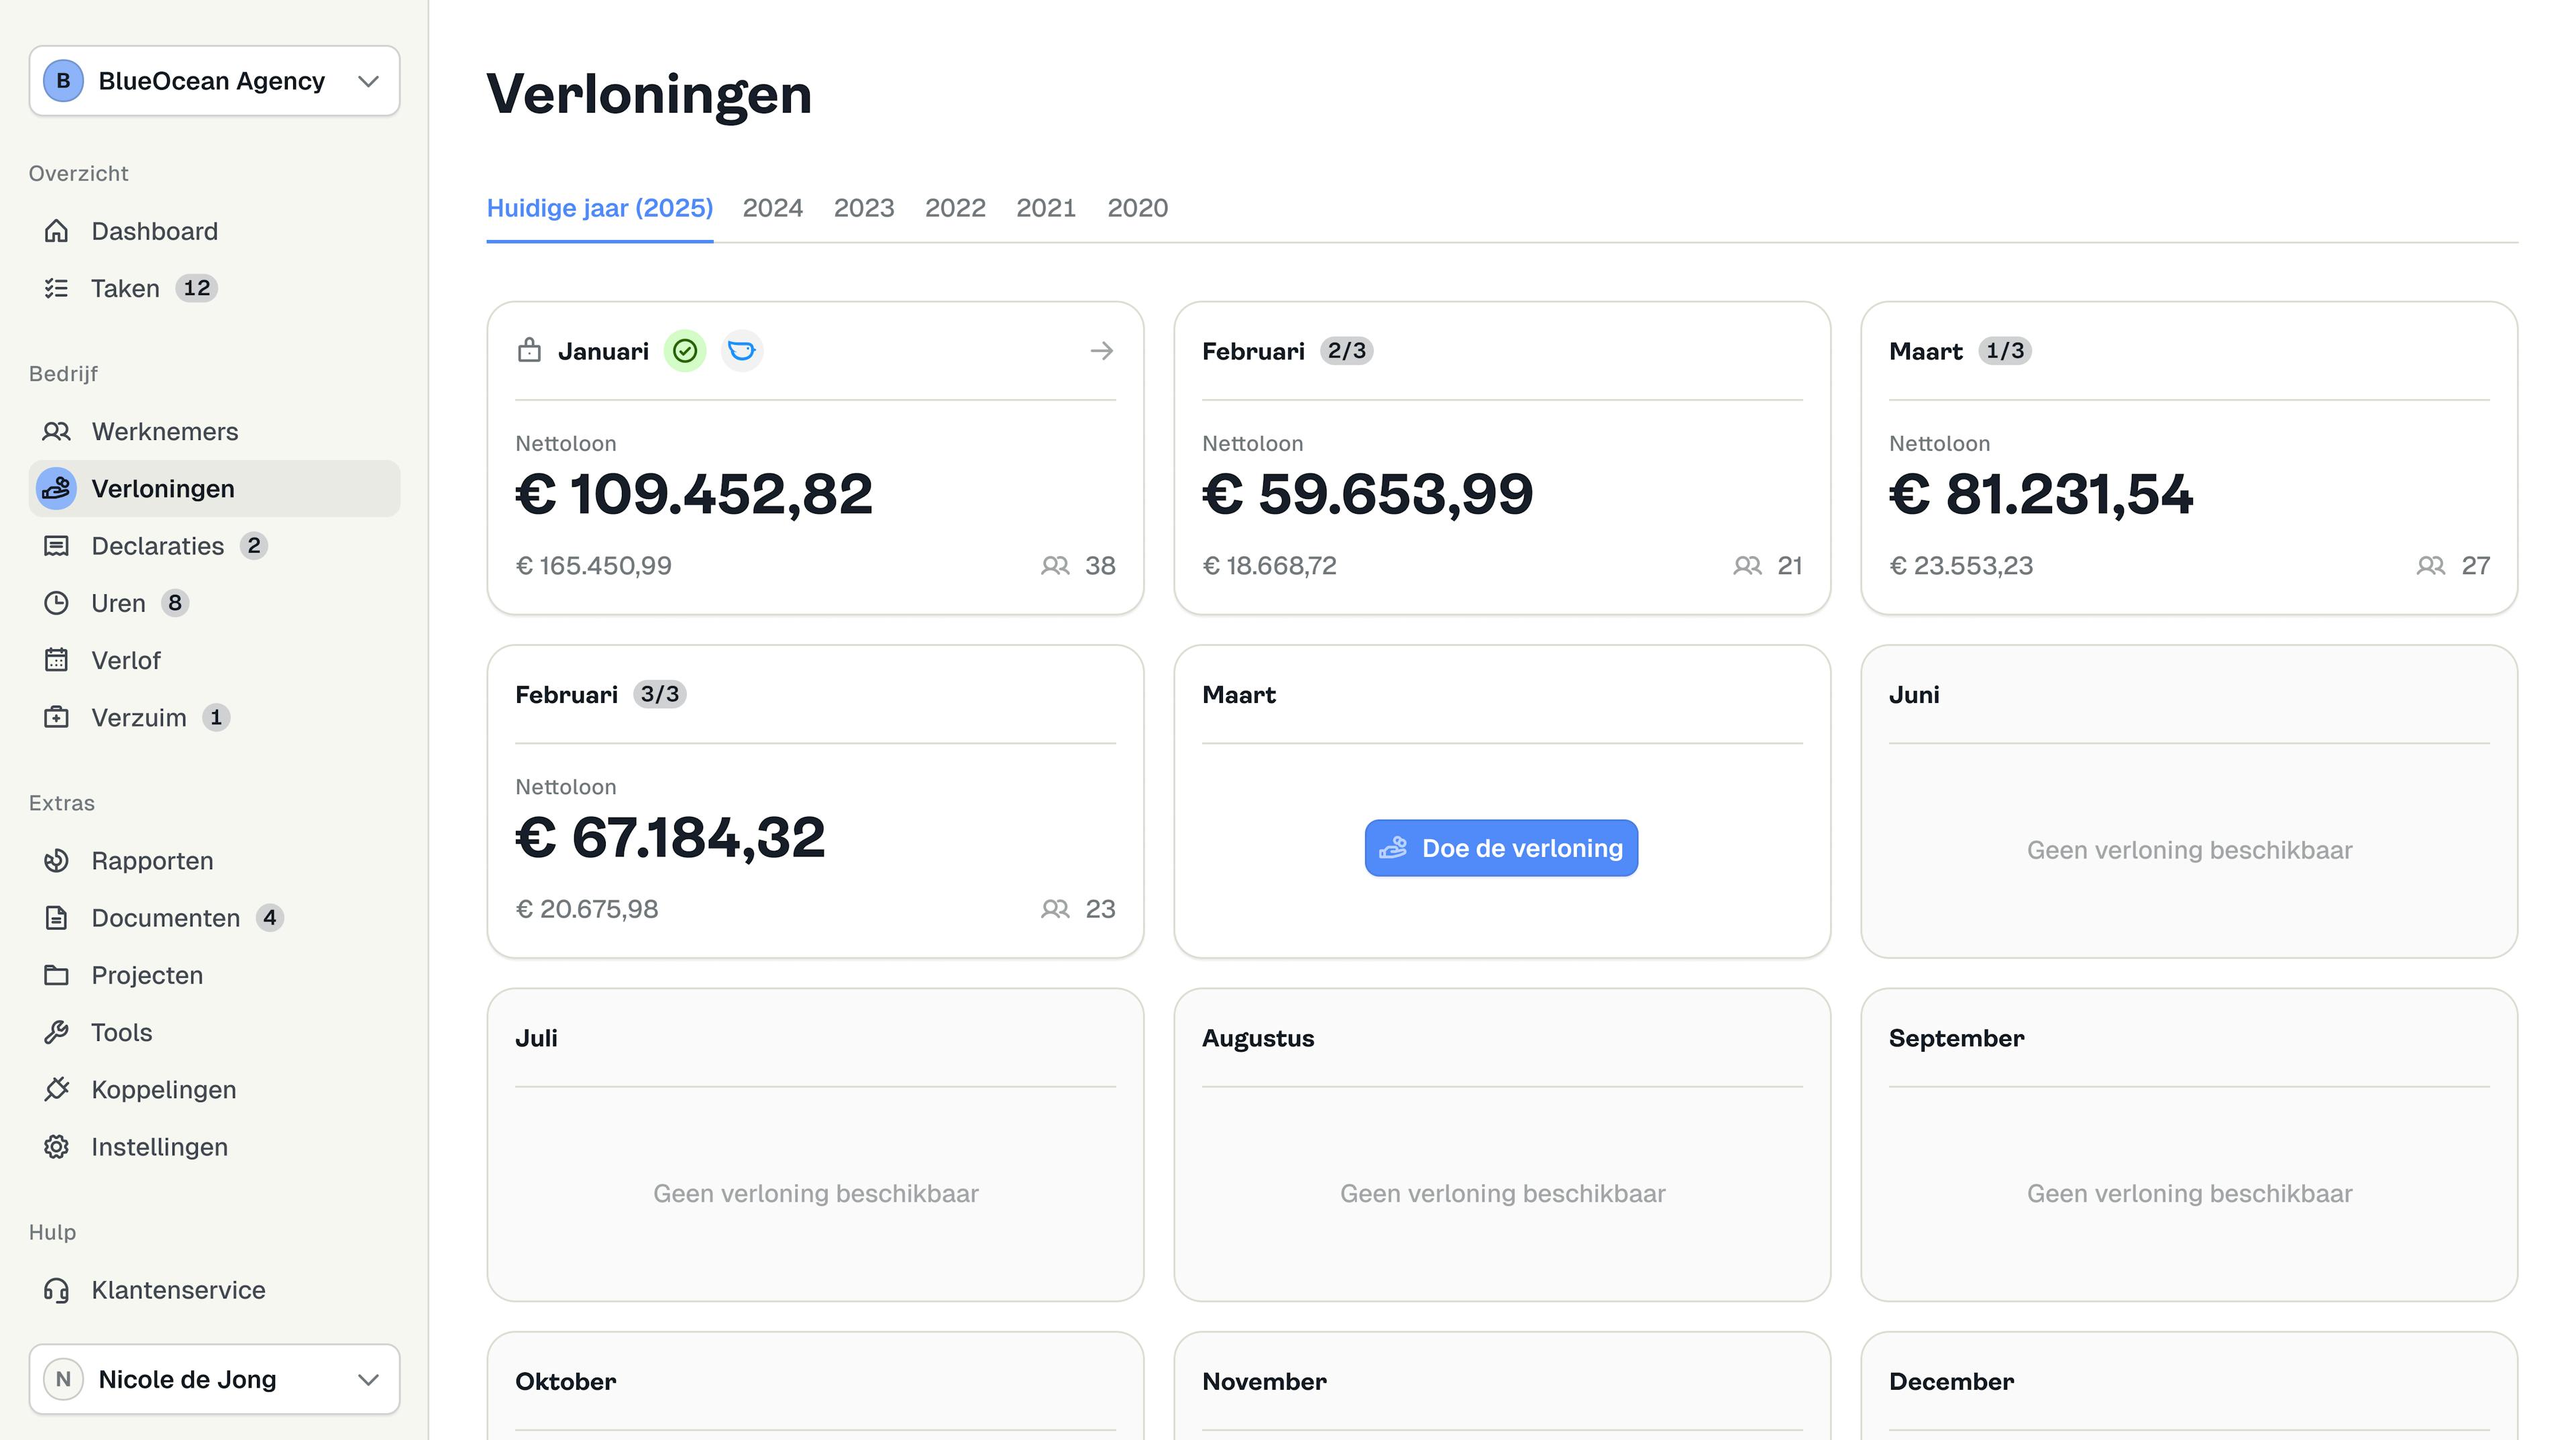Click the Koppelingen plug icon
2576x1440 pixels.
click(x=56, y=1089)
